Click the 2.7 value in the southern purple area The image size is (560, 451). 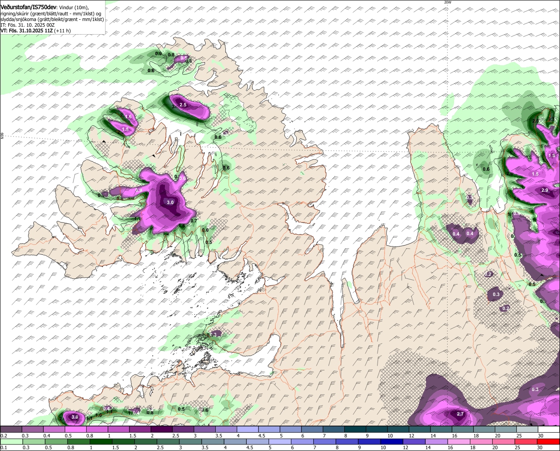(x=460, y=414)
